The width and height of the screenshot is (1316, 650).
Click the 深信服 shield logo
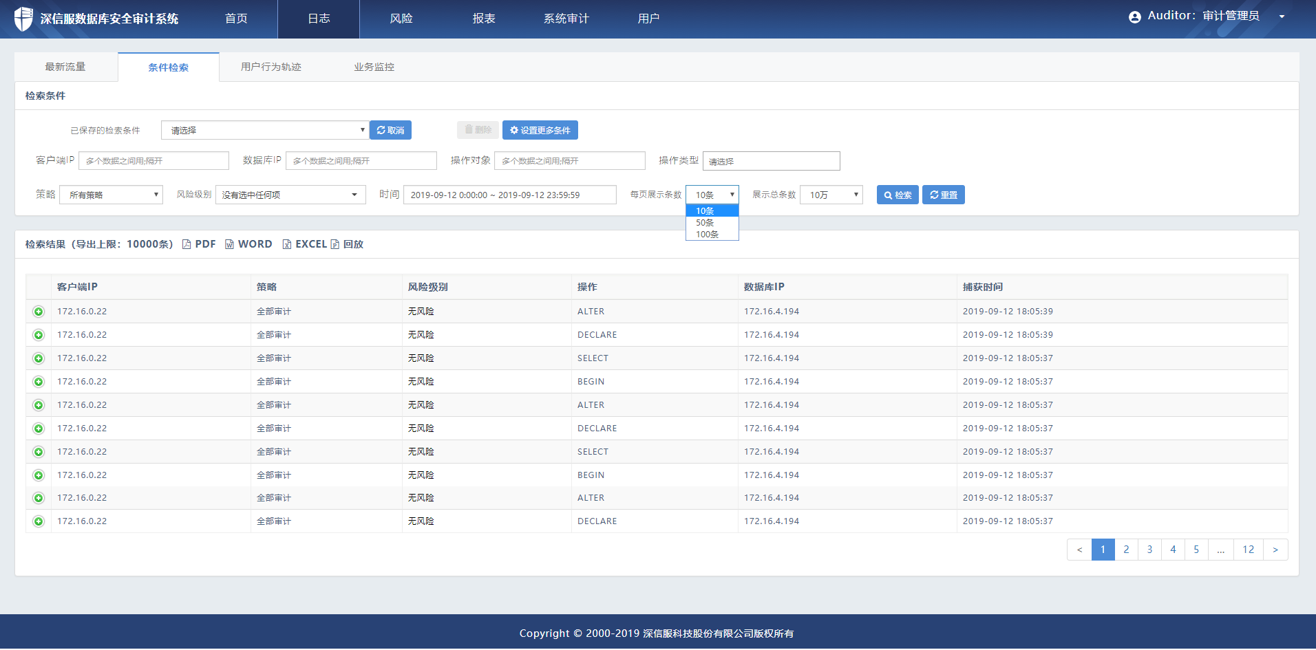click(x=23, y=19)
